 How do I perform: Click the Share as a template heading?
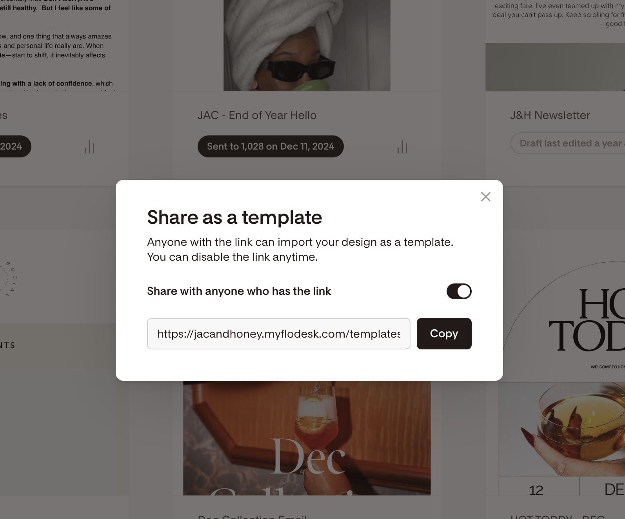pos(234,217)
